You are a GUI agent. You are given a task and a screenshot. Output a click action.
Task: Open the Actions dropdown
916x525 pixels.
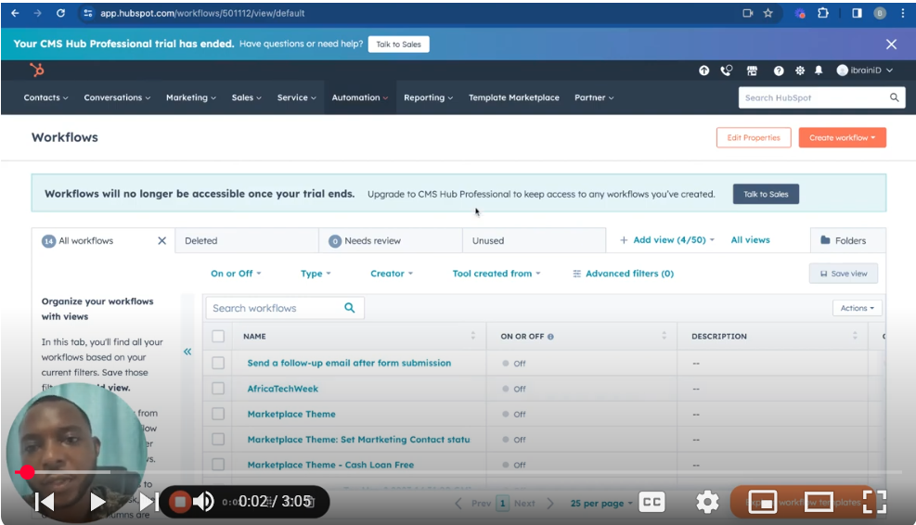click(x=857, y=308)
